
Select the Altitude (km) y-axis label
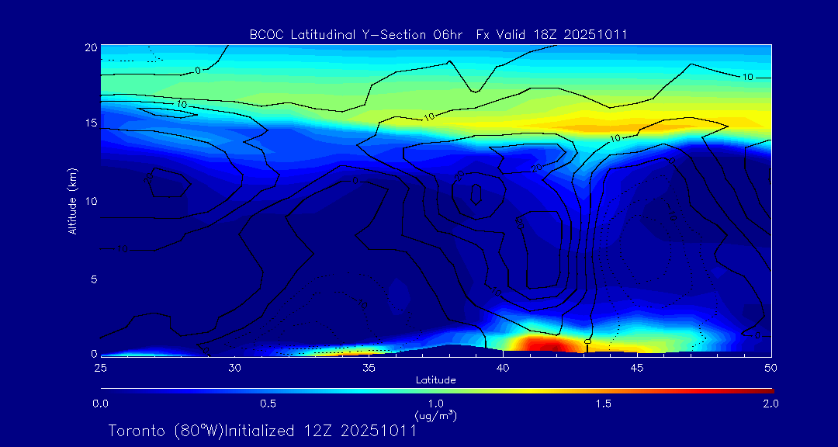click(73, 200)
